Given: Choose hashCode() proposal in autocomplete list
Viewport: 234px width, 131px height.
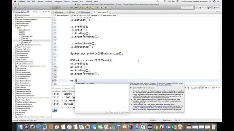Looking at the screenshot, I should [102, 83].
